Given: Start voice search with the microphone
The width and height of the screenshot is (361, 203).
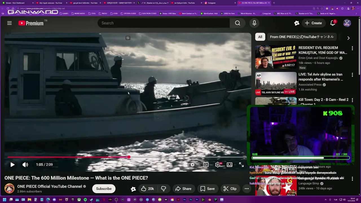Looking at the screenshot, I should coord(254,23).
